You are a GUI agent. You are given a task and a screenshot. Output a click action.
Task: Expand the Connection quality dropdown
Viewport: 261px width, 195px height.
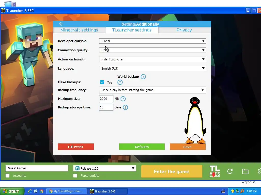point(152,50)
